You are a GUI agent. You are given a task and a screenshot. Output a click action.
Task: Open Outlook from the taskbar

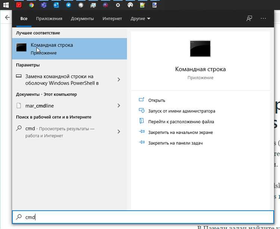pos(56,5)
